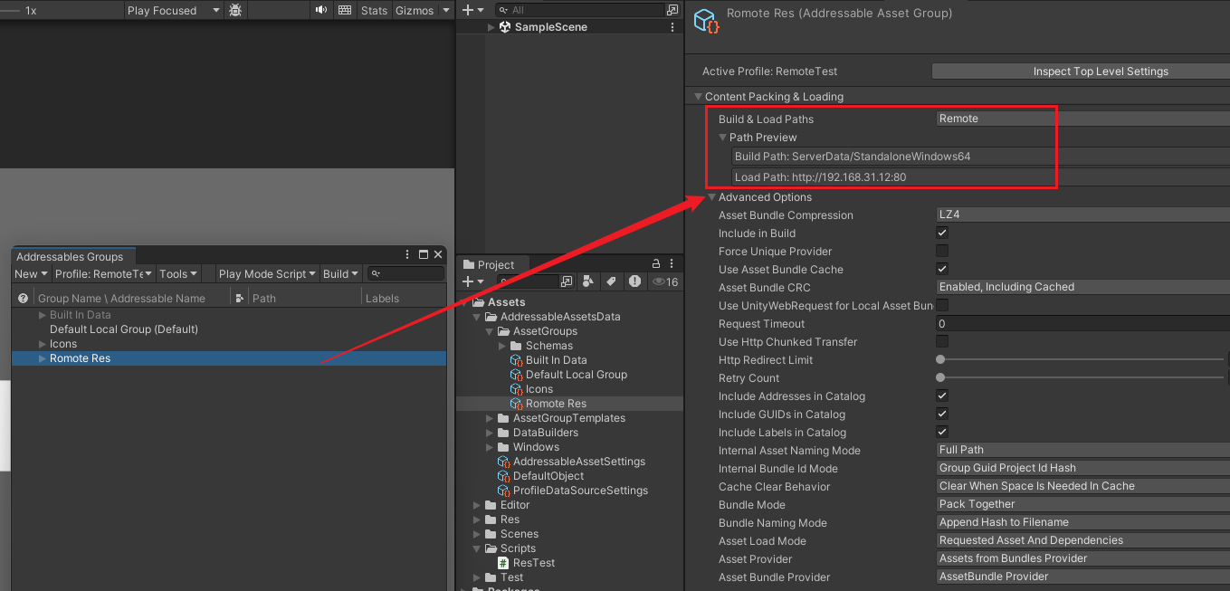The image size is (1230, 591).
Task: Click the Request Timeout input field
Action: 1082,323
